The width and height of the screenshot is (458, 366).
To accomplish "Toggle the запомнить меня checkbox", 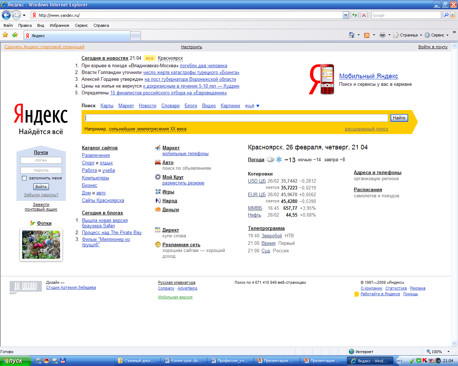I will 24,178.
